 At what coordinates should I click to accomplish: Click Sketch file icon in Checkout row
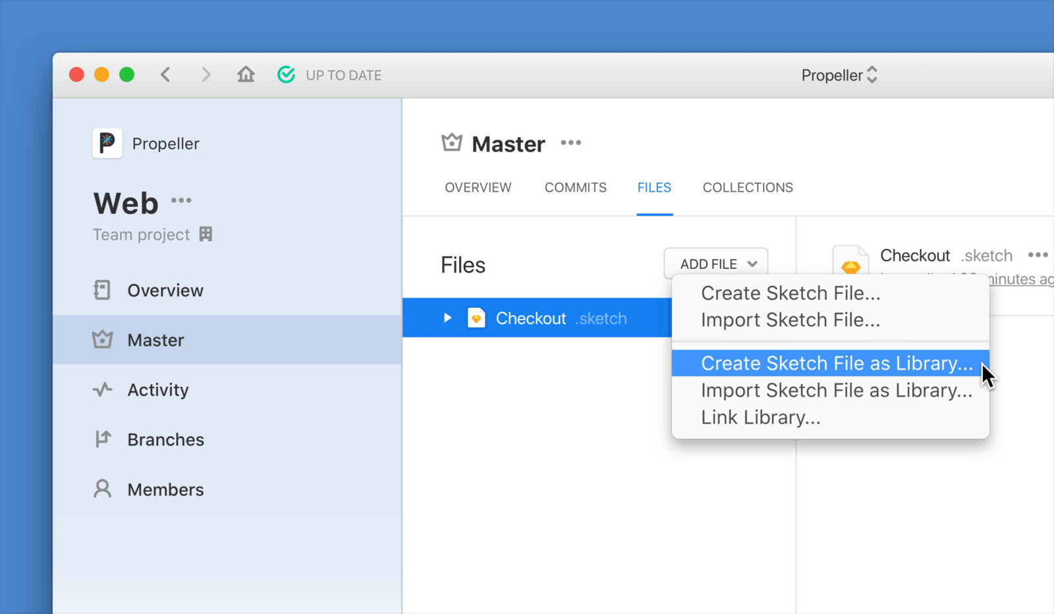476,318
